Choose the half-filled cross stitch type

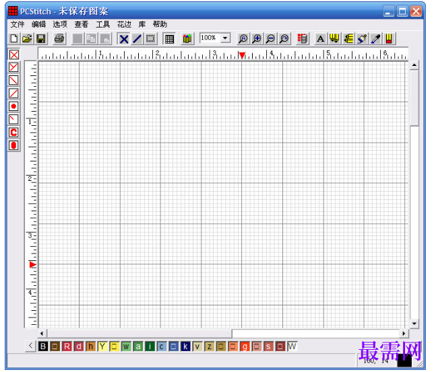(14, 67)
